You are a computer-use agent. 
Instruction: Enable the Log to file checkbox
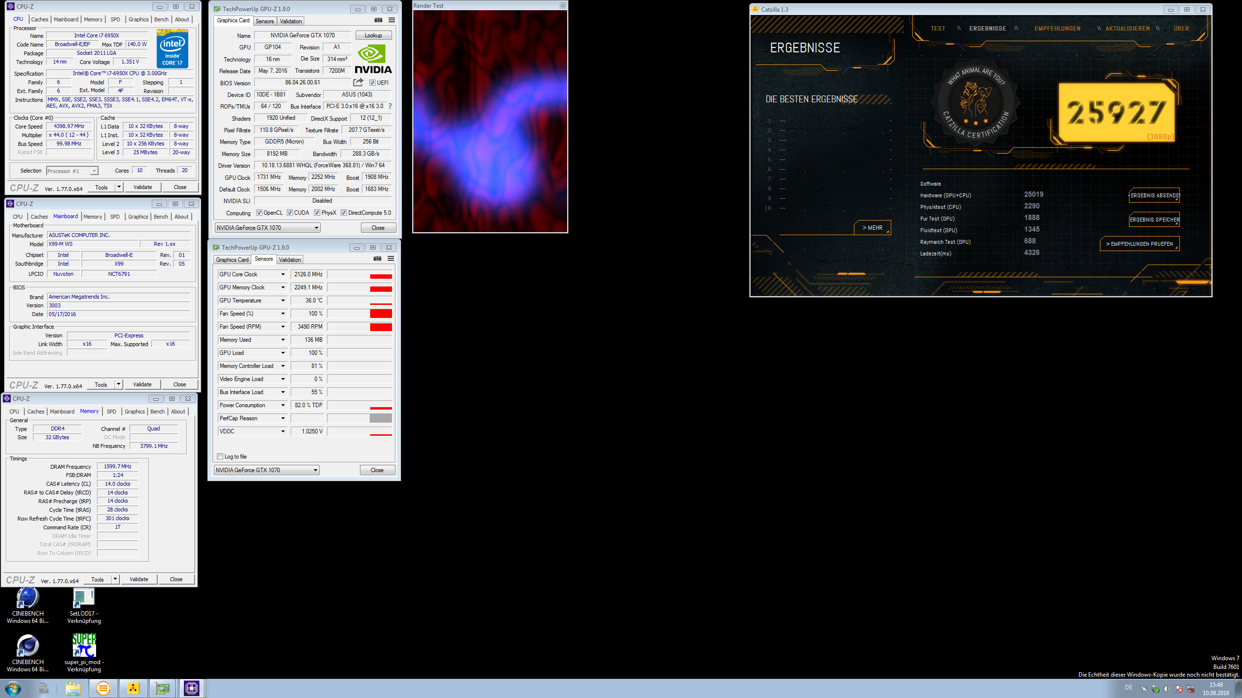(x=220, y=457)
